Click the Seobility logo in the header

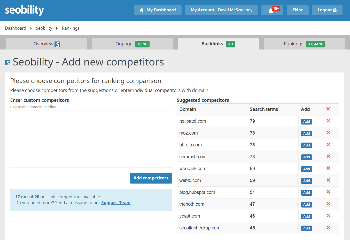pos(24,10)
